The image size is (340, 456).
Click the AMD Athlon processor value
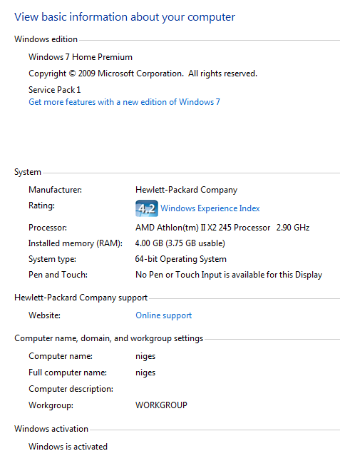[x=222, y=228]
